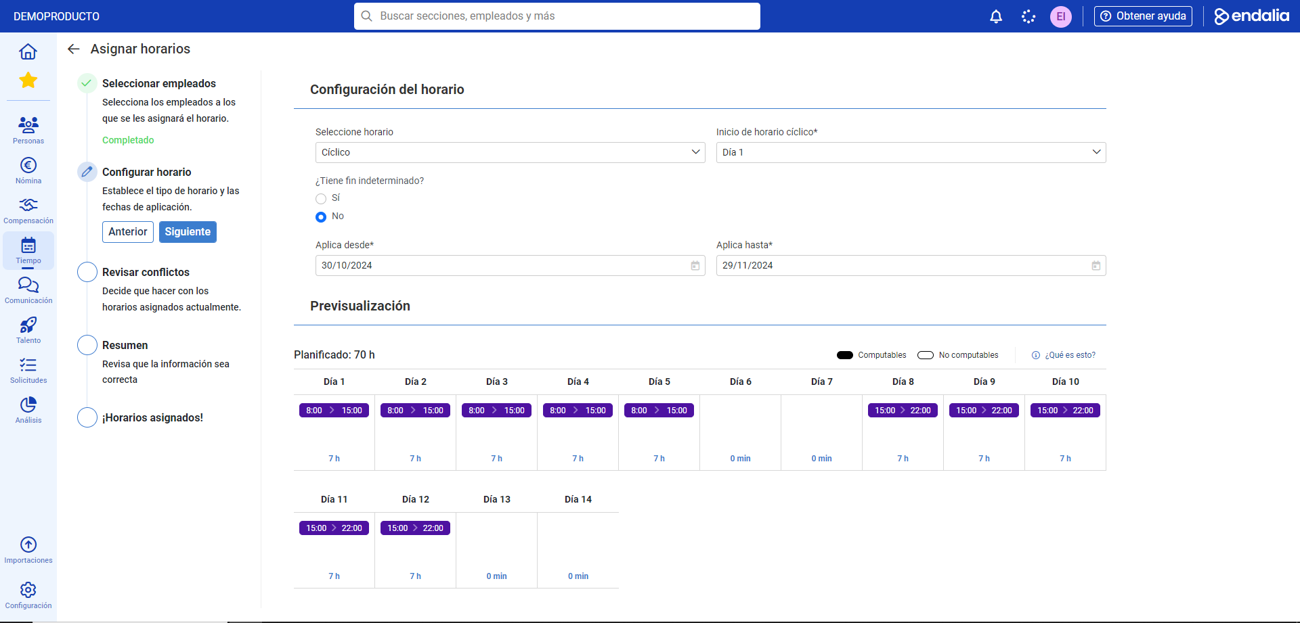Go back with the arrow beside Asignar horarios
This screenshot has height=623, width=1300.
pos(74,49)
